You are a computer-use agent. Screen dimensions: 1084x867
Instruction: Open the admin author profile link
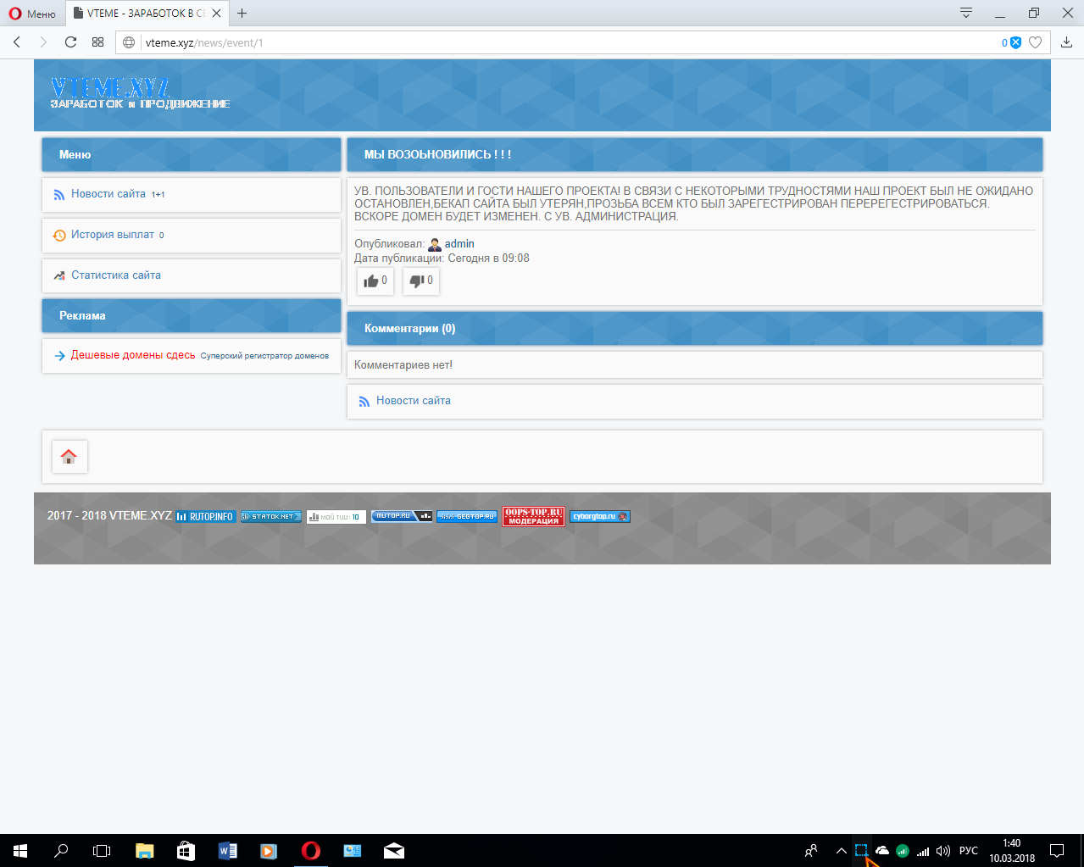pos(459,244)
